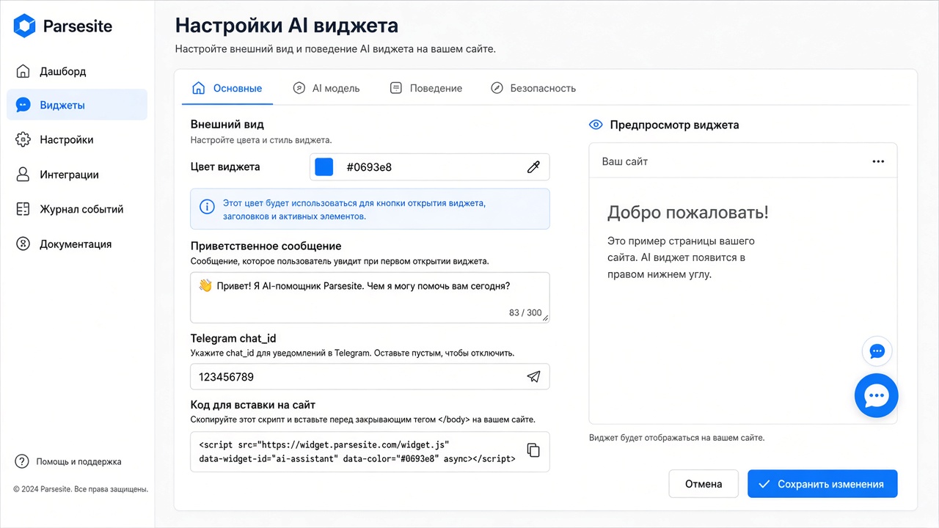Open Настройки in the sidebar

tap(77, 139)
